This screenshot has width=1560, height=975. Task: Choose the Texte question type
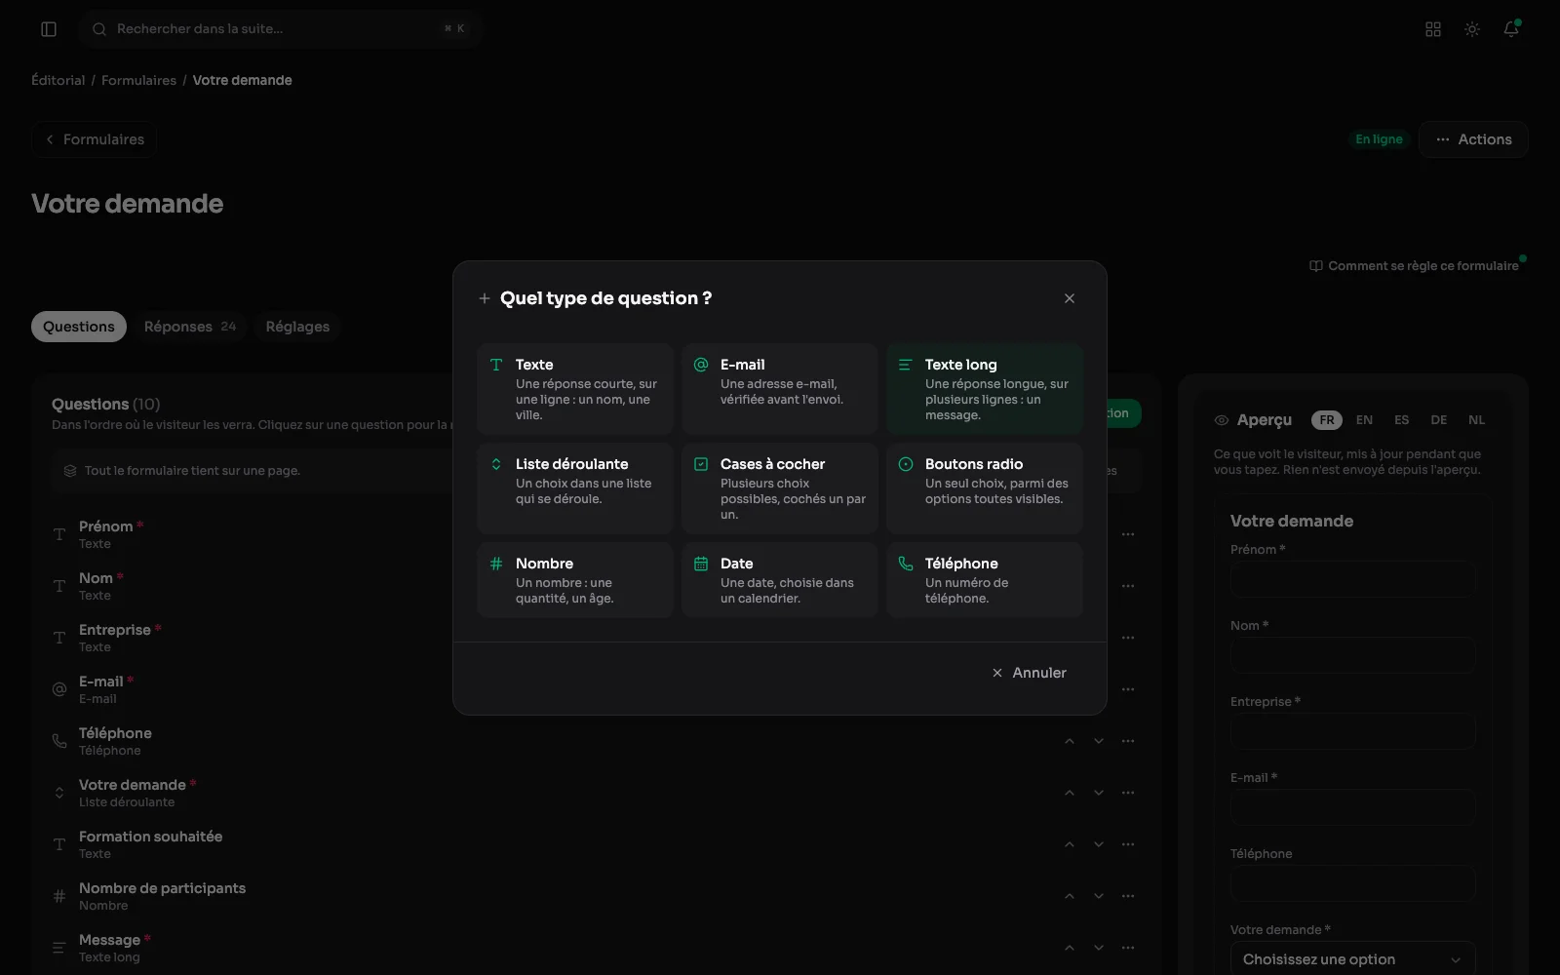point(575,388)
